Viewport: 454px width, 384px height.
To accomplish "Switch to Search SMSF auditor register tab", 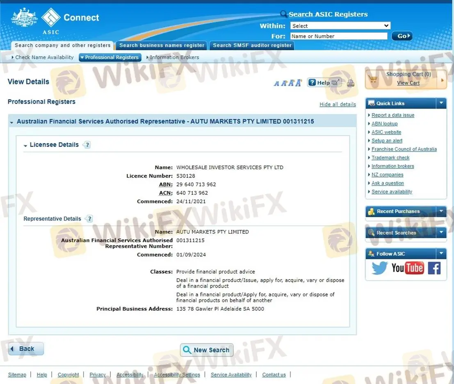I will (252, 45).
